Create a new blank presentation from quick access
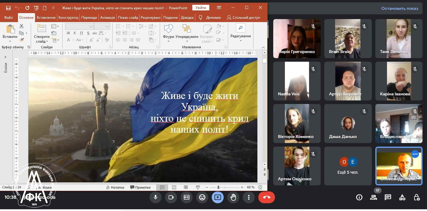427x211 pixels. tap(44, 8)
